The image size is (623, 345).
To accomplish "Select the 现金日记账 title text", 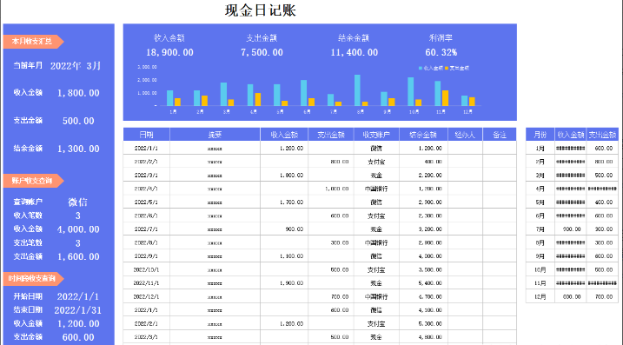I will [261, 10].
